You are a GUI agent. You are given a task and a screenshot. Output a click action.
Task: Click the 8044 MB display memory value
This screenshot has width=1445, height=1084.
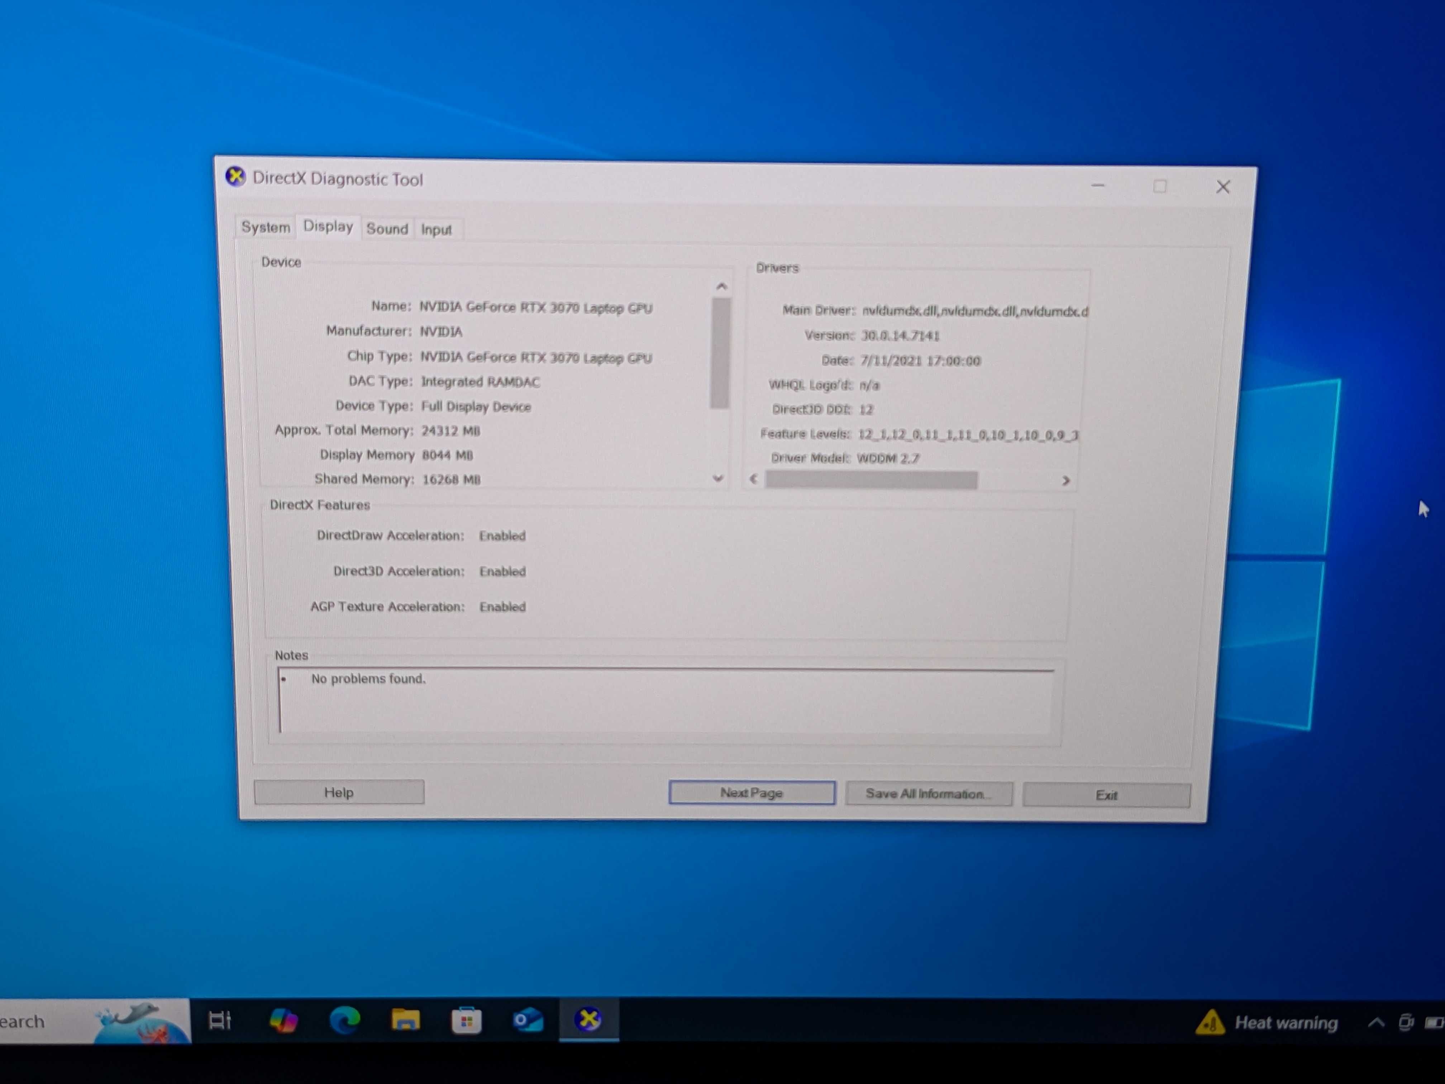(x=448, y=455)
